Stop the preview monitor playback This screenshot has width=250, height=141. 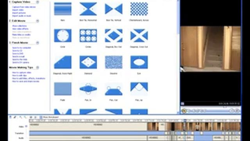coord(189,110)
